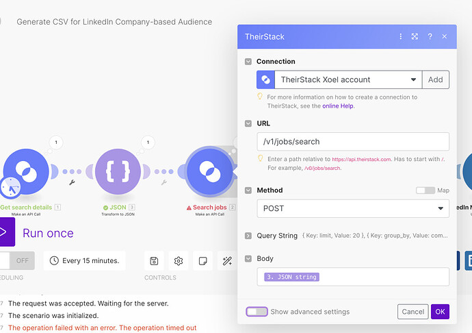Open the online Help link
Image resolution: width=472 pixels, height=333 pixels.
338,106
